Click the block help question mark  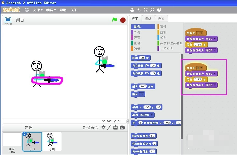coord(159,10)
